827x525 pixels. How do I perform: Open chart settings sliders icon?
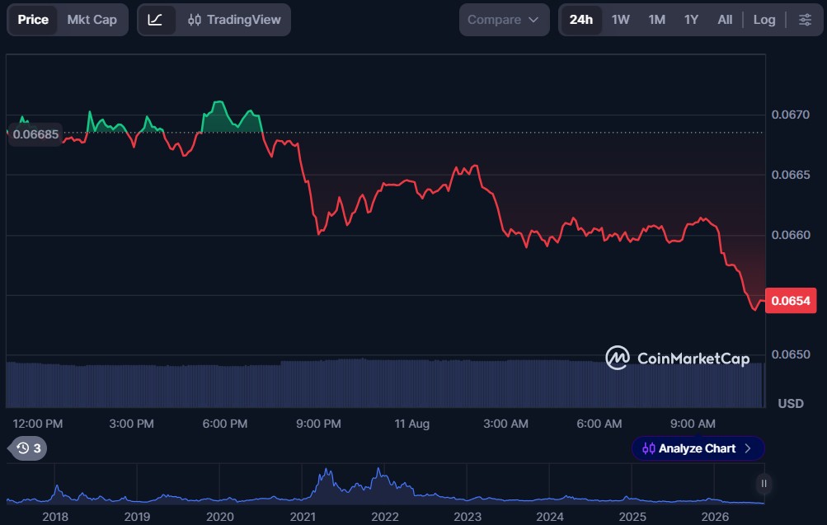[x=805, y=20]
